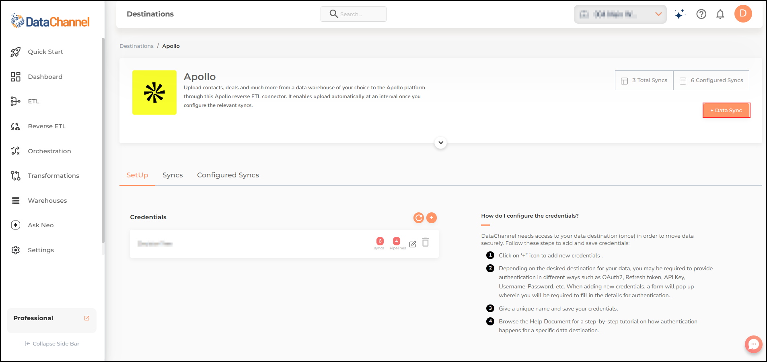Open Reverse ETL in sidebar

(x=47, y=126)
